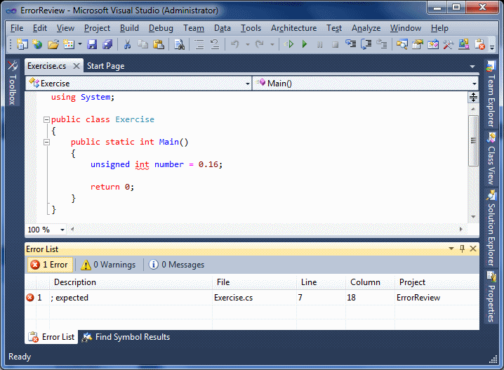
Task: Toggle the 1 Error filter button
Action: coord(50,265)
